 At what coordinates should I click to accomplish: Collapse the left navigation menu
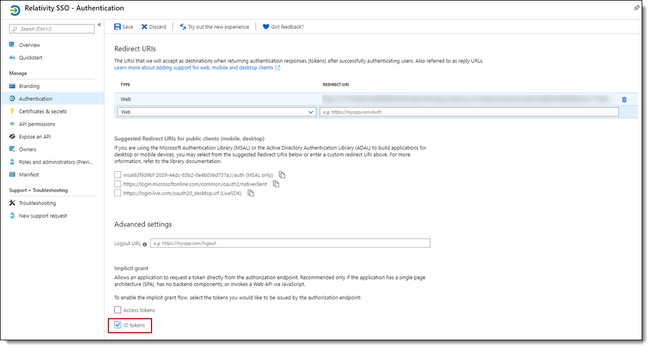click(x=99, y=25)
